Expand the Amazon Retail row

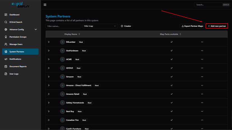(x=49, y=94)
